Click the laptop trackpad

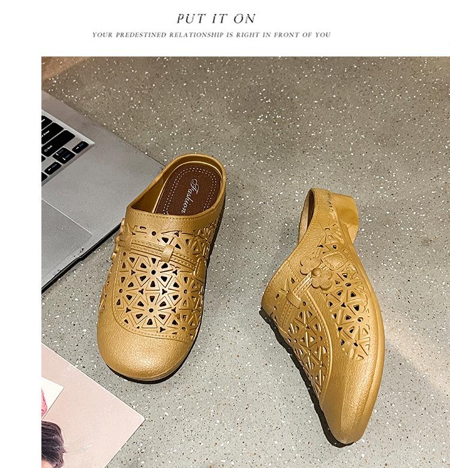coord(64,231)
